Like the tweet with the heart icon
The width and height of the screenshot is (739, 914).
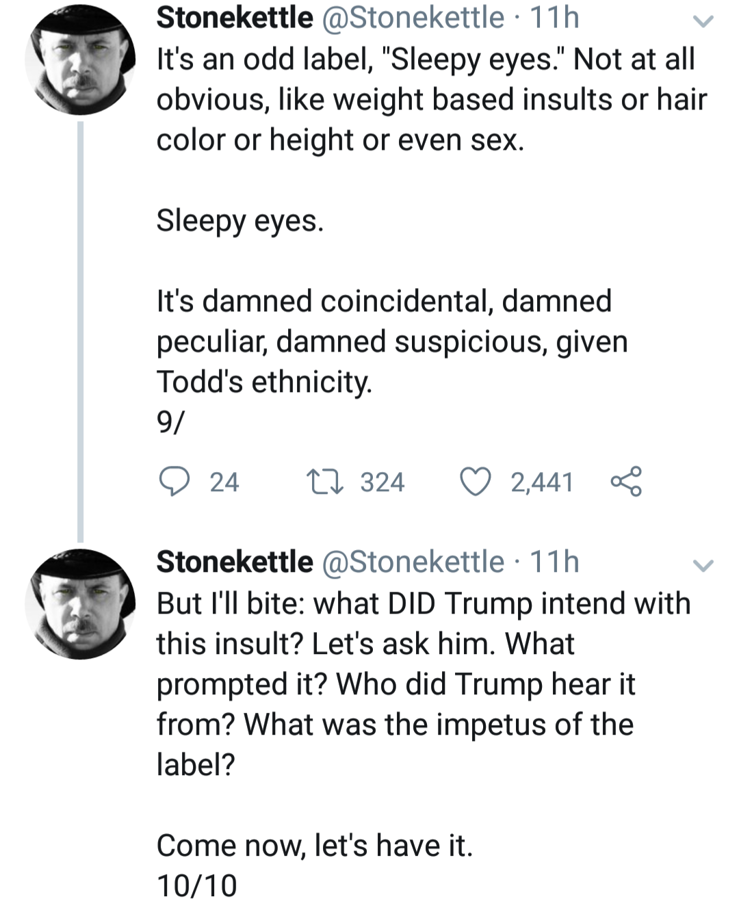coord(475,482)
